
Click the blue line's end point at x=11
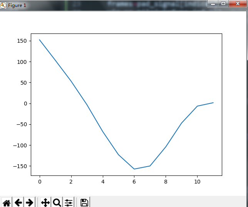(x=213, y=103)
